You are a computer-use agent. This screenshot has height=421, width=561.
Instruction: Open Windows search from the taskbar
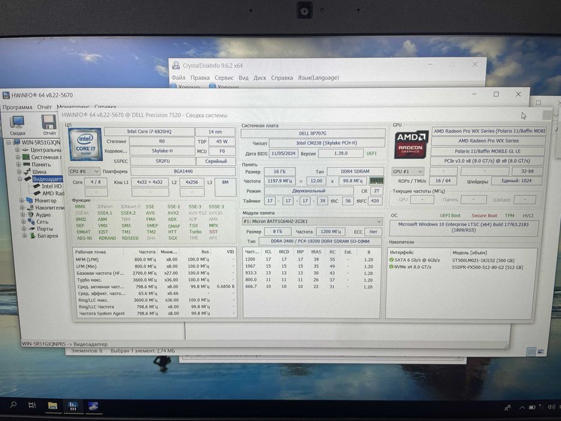[13, 405]
